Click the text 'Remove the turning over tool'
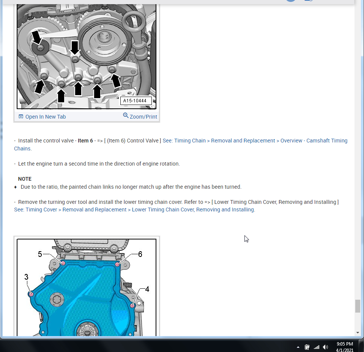This screenshot has height=352, width=364. tap(53, 202)
